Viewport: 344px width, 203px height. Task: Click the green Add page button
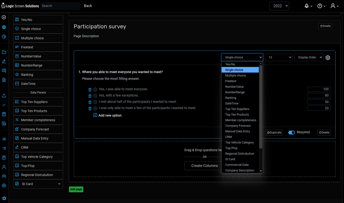point(76,189)
